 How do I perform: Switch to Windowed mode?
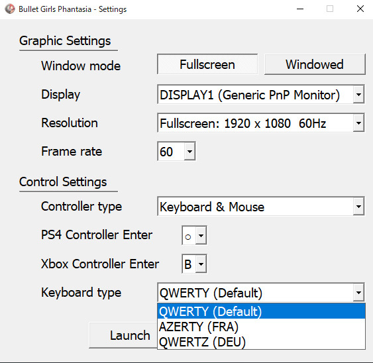coord(315,64)
